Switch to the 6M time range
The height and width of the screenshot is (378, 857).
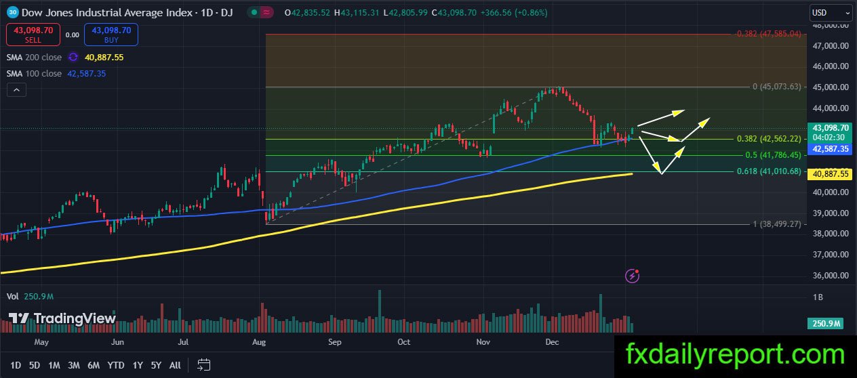click(94, 365)
